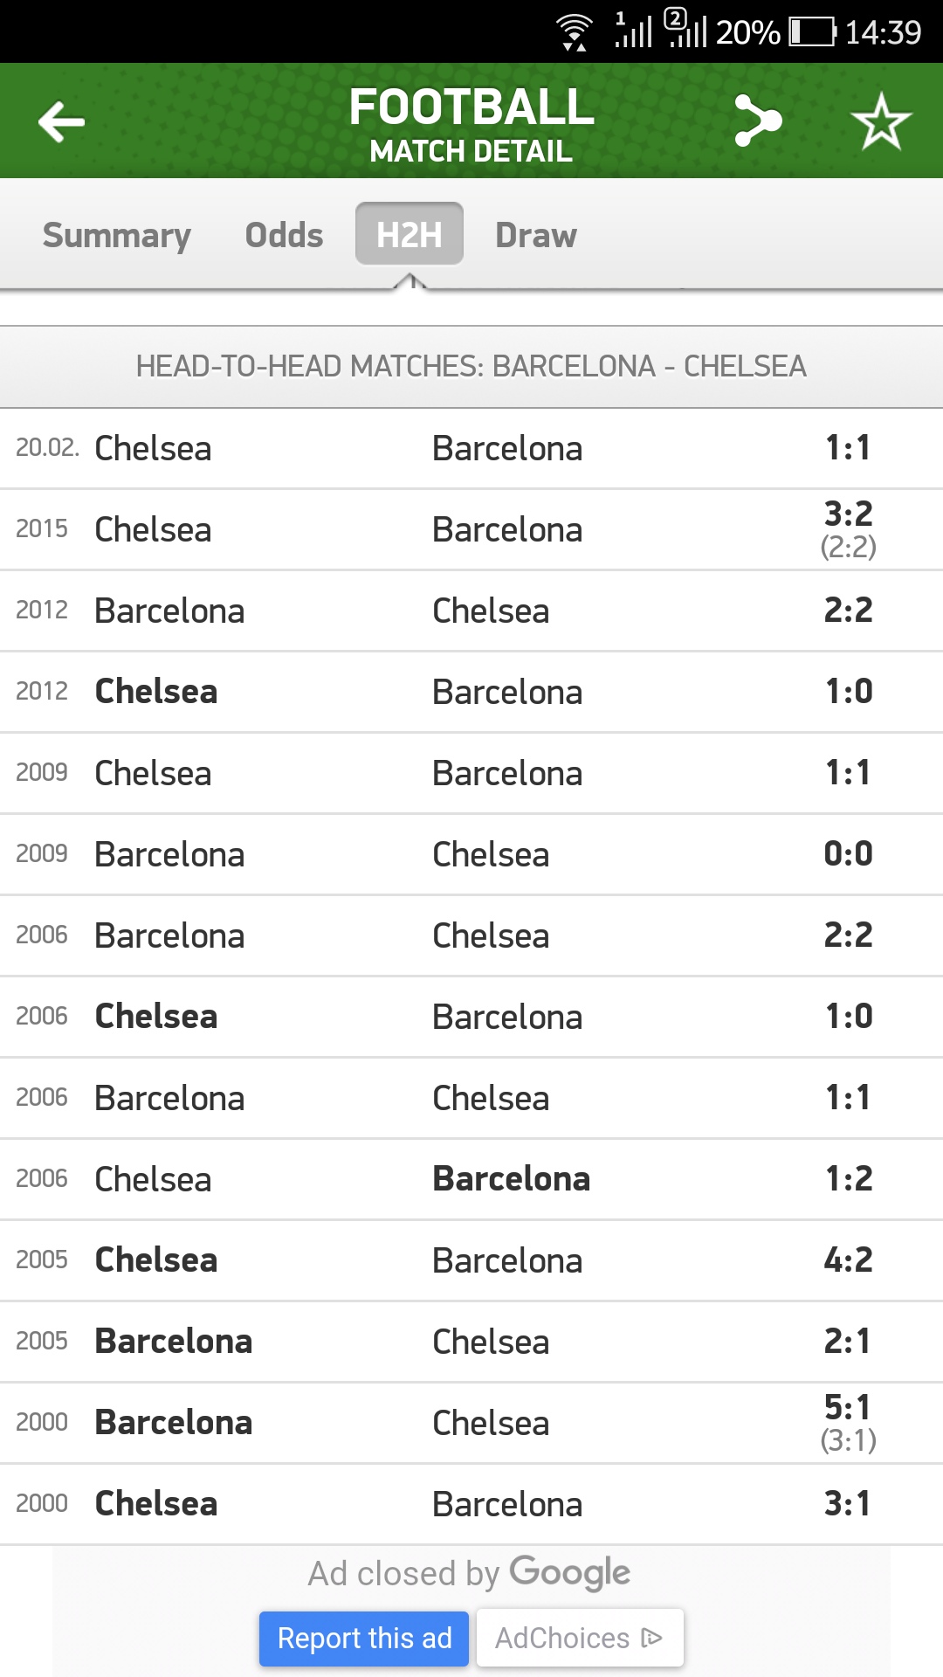Tap the Head-to-Head Matches section header
Viewport: 943px width, 1677px height.
[x=471, y=366]
